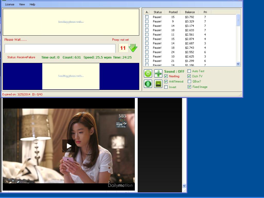This screenshot has width=264, height=198.
Task: Check the account row with balance $2.625
Action: pos(147,56)
